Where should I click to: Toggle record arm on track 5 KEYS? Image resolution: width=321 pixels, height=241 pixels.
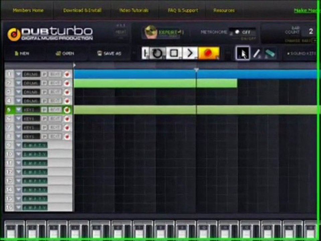[x=67, y=110]
